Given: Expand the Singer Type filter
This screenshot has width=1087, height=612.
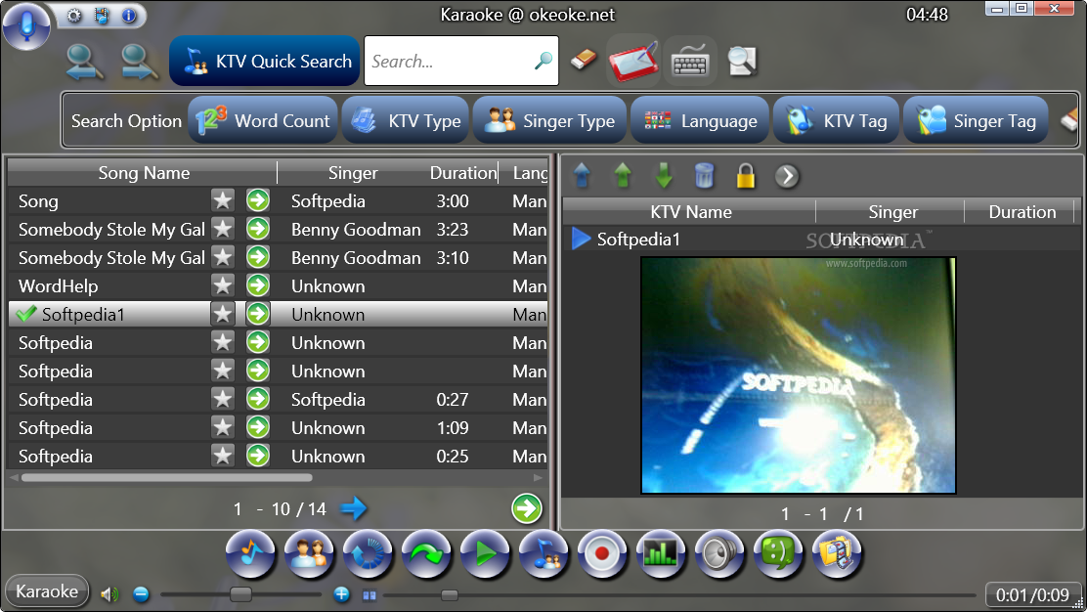Looking at the screenshot, I should pyautogui.click(x=549, y=120).
